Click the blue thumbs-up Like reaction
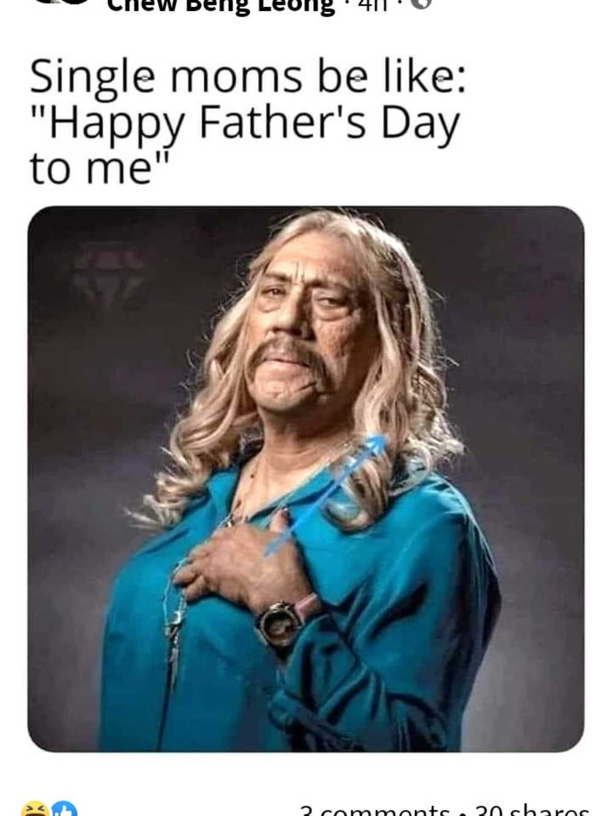612x816 pixels. point(64,809)
